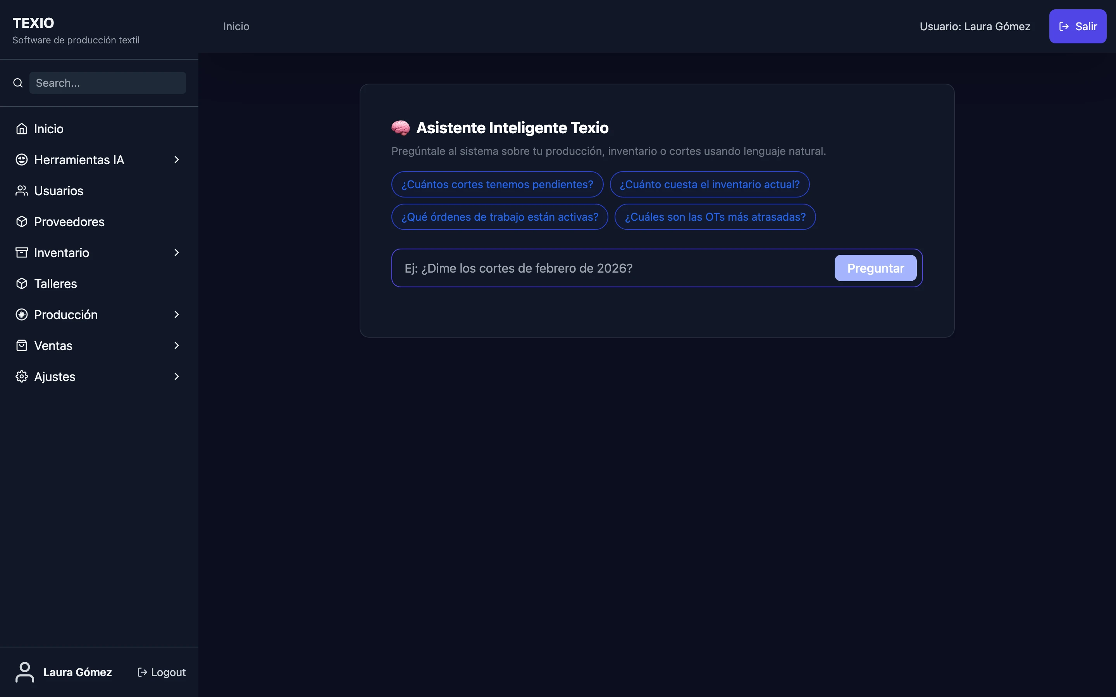1116x697 pixels.
Task: Expand the Ajustes submenu chevron
Action: click(x=177, y=377)
